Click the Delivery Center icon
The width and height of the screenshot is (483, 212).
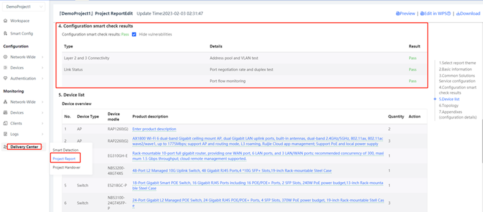5,147
